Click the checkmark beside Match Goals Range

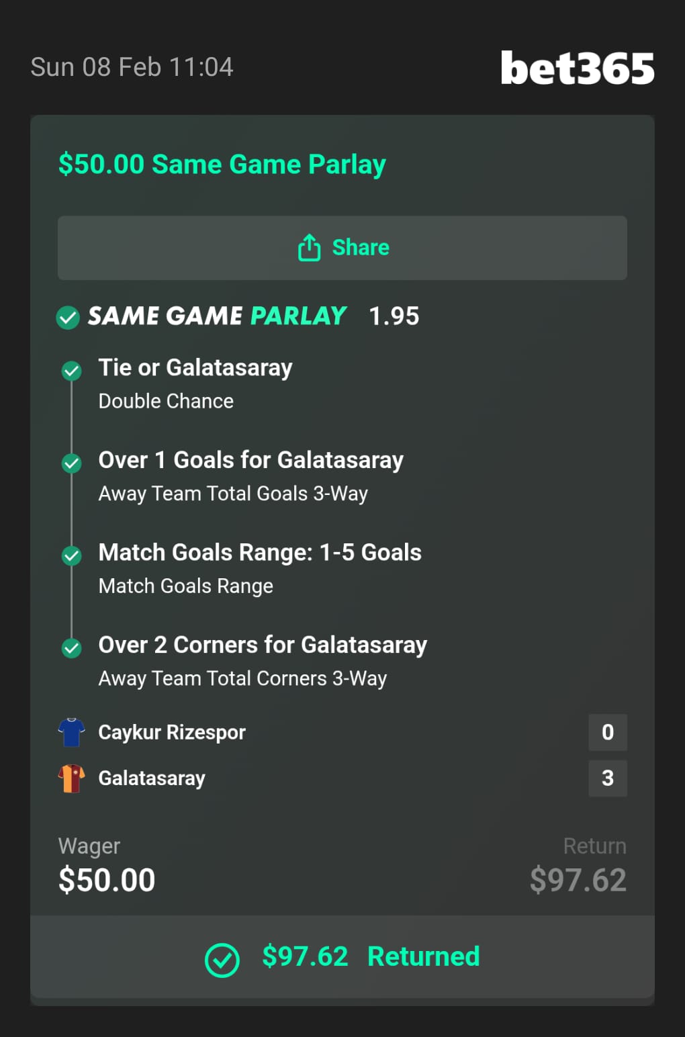pyautogui.click(x=71, y=555)
